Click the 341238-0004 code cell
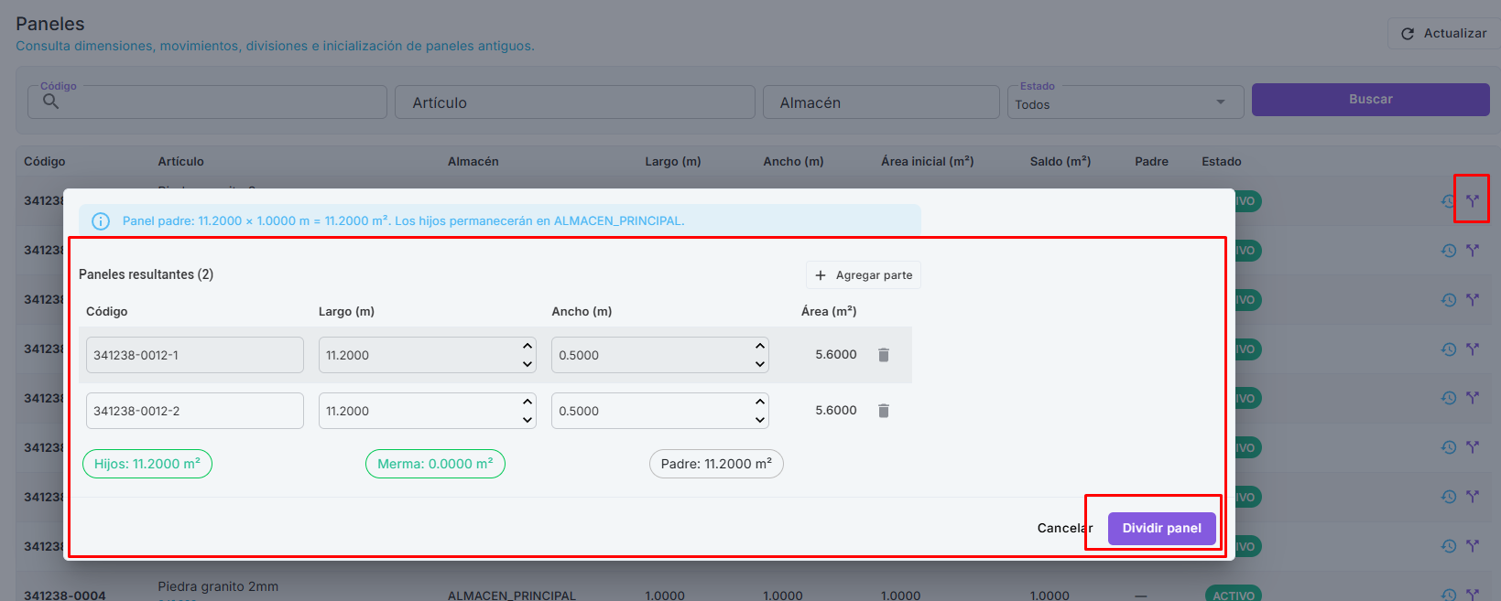Viewport: 1501px width, 601px height. pos(65,596)
